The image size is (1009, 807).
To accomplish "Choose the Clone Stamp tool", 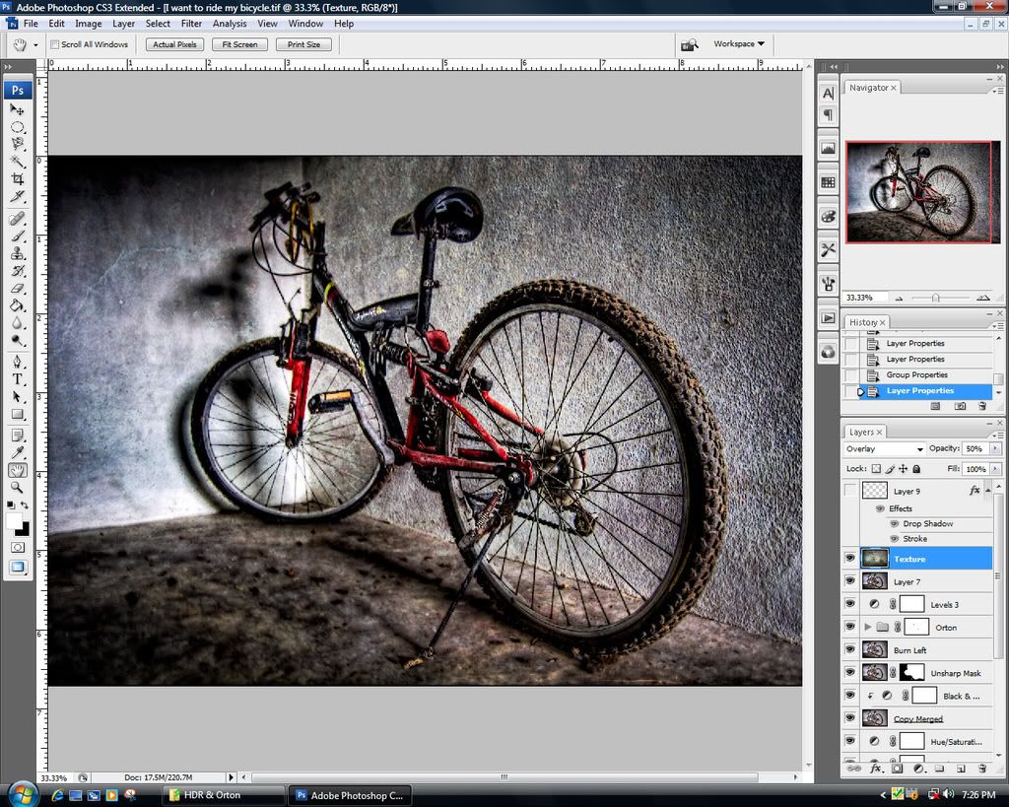I will click(x=18, y=253).
